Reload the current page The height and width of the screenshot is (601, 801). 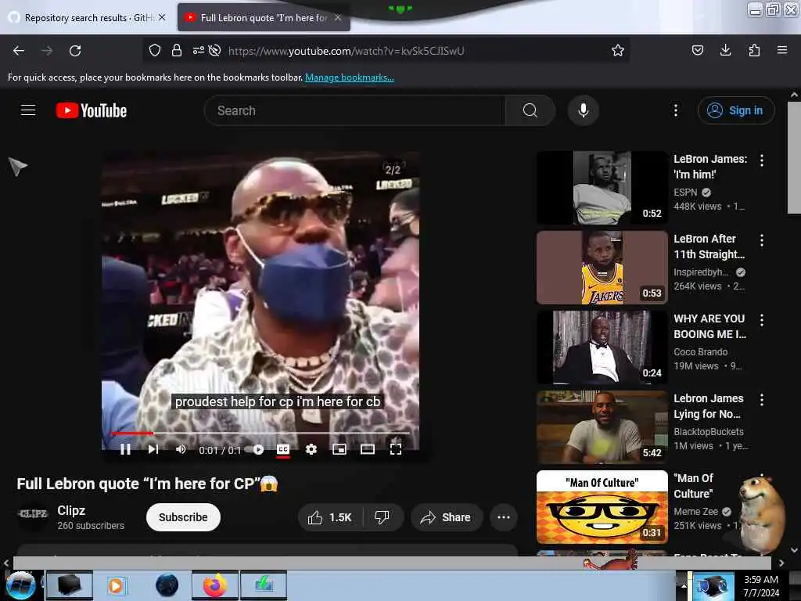75,50
